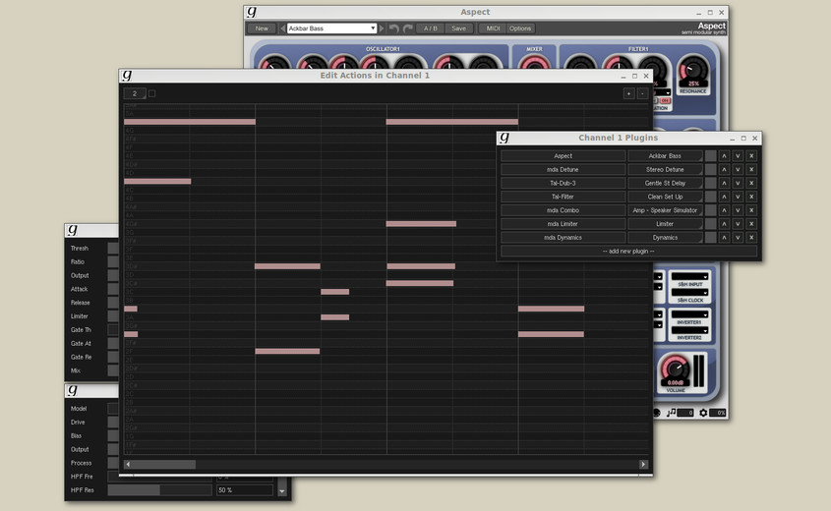Open Amp - Speaker Simulator program dropdown

click(x=665, y=210)
